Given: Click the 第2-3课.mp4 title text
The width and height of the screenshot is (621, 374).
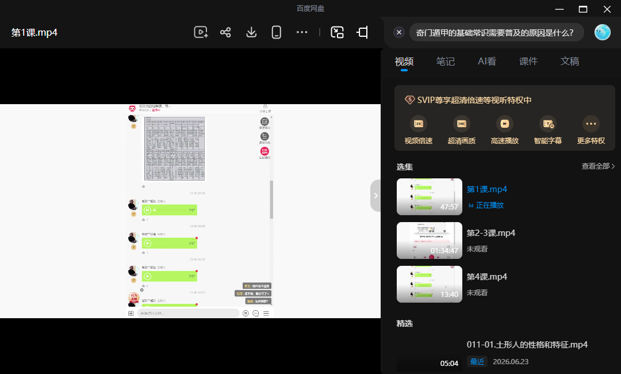Looking at the screenshot, I should tap(490, 233).
